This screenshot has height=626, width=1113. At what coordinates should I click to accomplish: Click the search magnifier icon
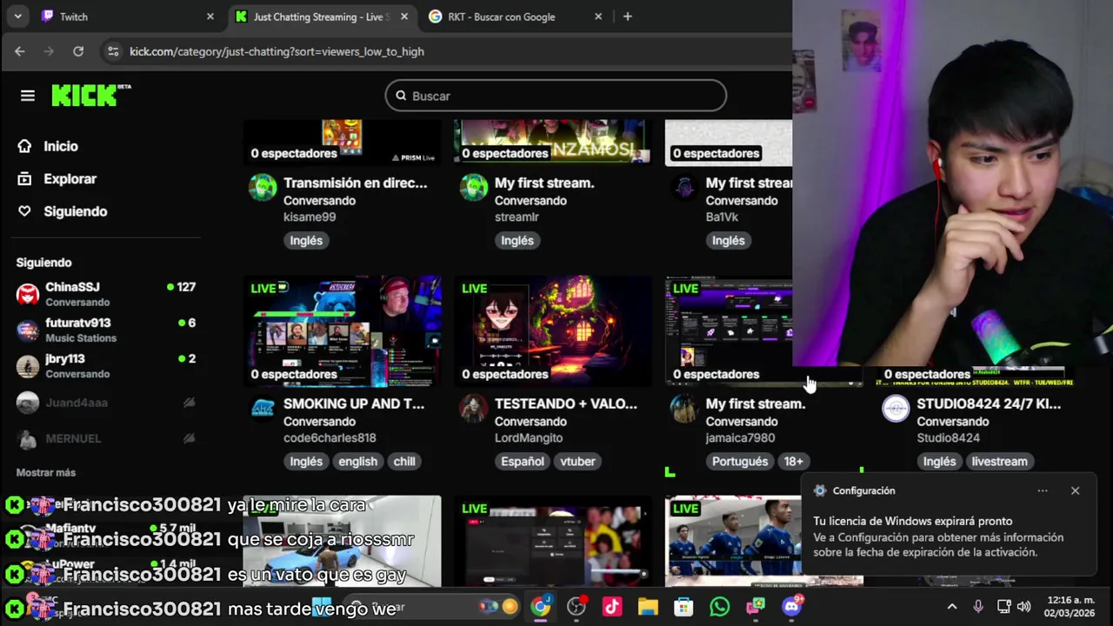pyautogui.click(x=401, y=96)
